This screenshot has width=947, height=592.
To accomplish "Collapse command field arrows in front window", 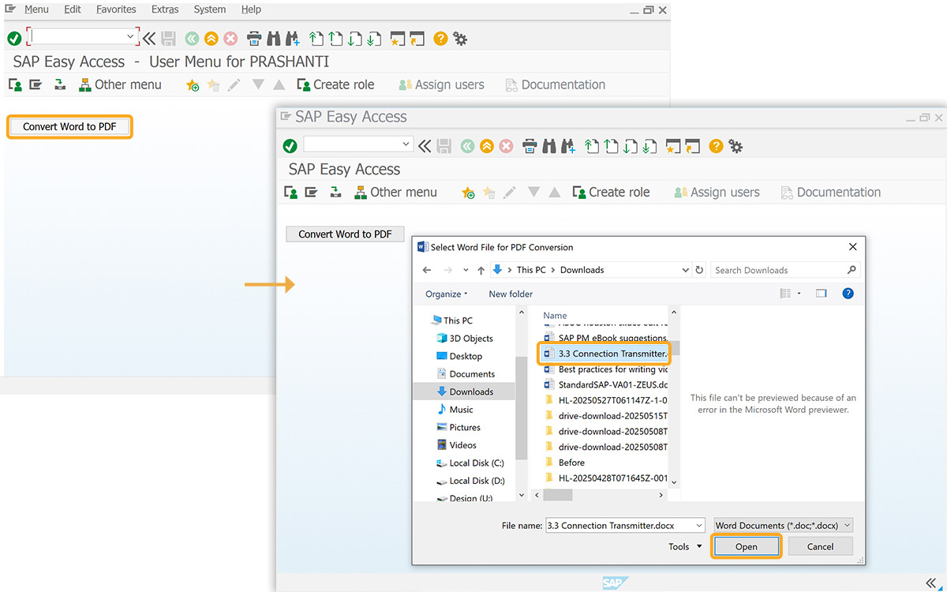I will [x=425, y=145].
